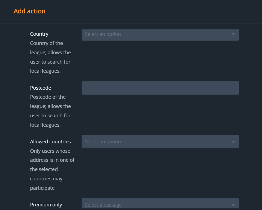Screen dimensions: 262x210
Task: Click the Premium only field label
Action: [46, 205]
